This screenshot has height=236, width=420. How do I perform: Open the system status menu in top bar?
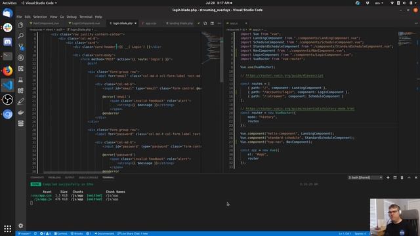pyautogui.click(x=404, y=3)
